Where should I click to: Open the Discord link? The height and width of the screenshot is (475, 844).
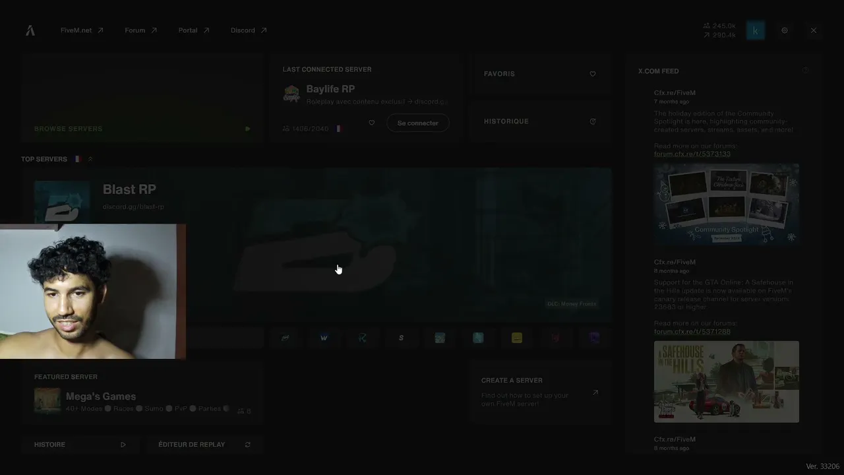(249, 30)
